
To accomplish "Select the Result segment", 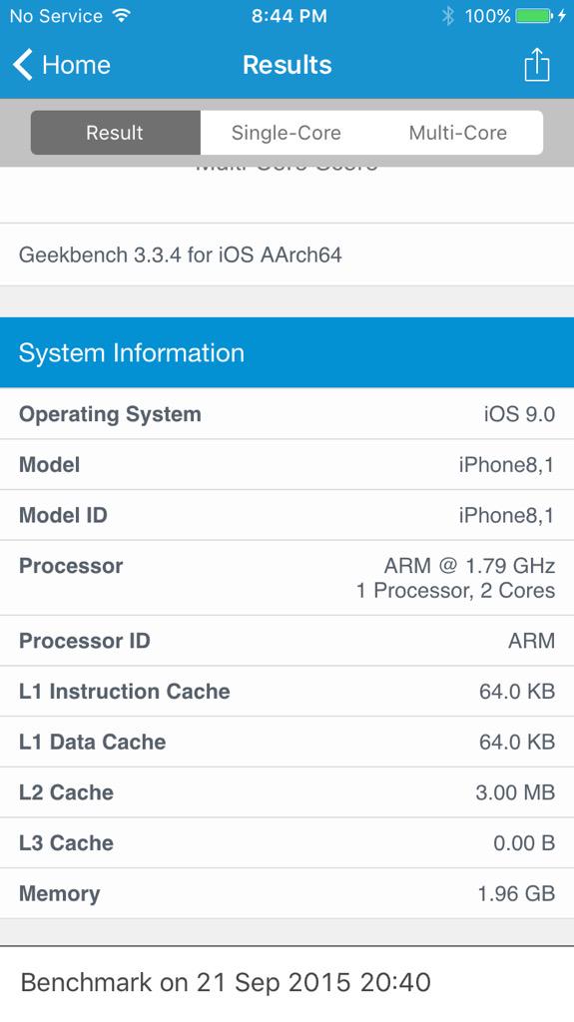I will 115,133.
